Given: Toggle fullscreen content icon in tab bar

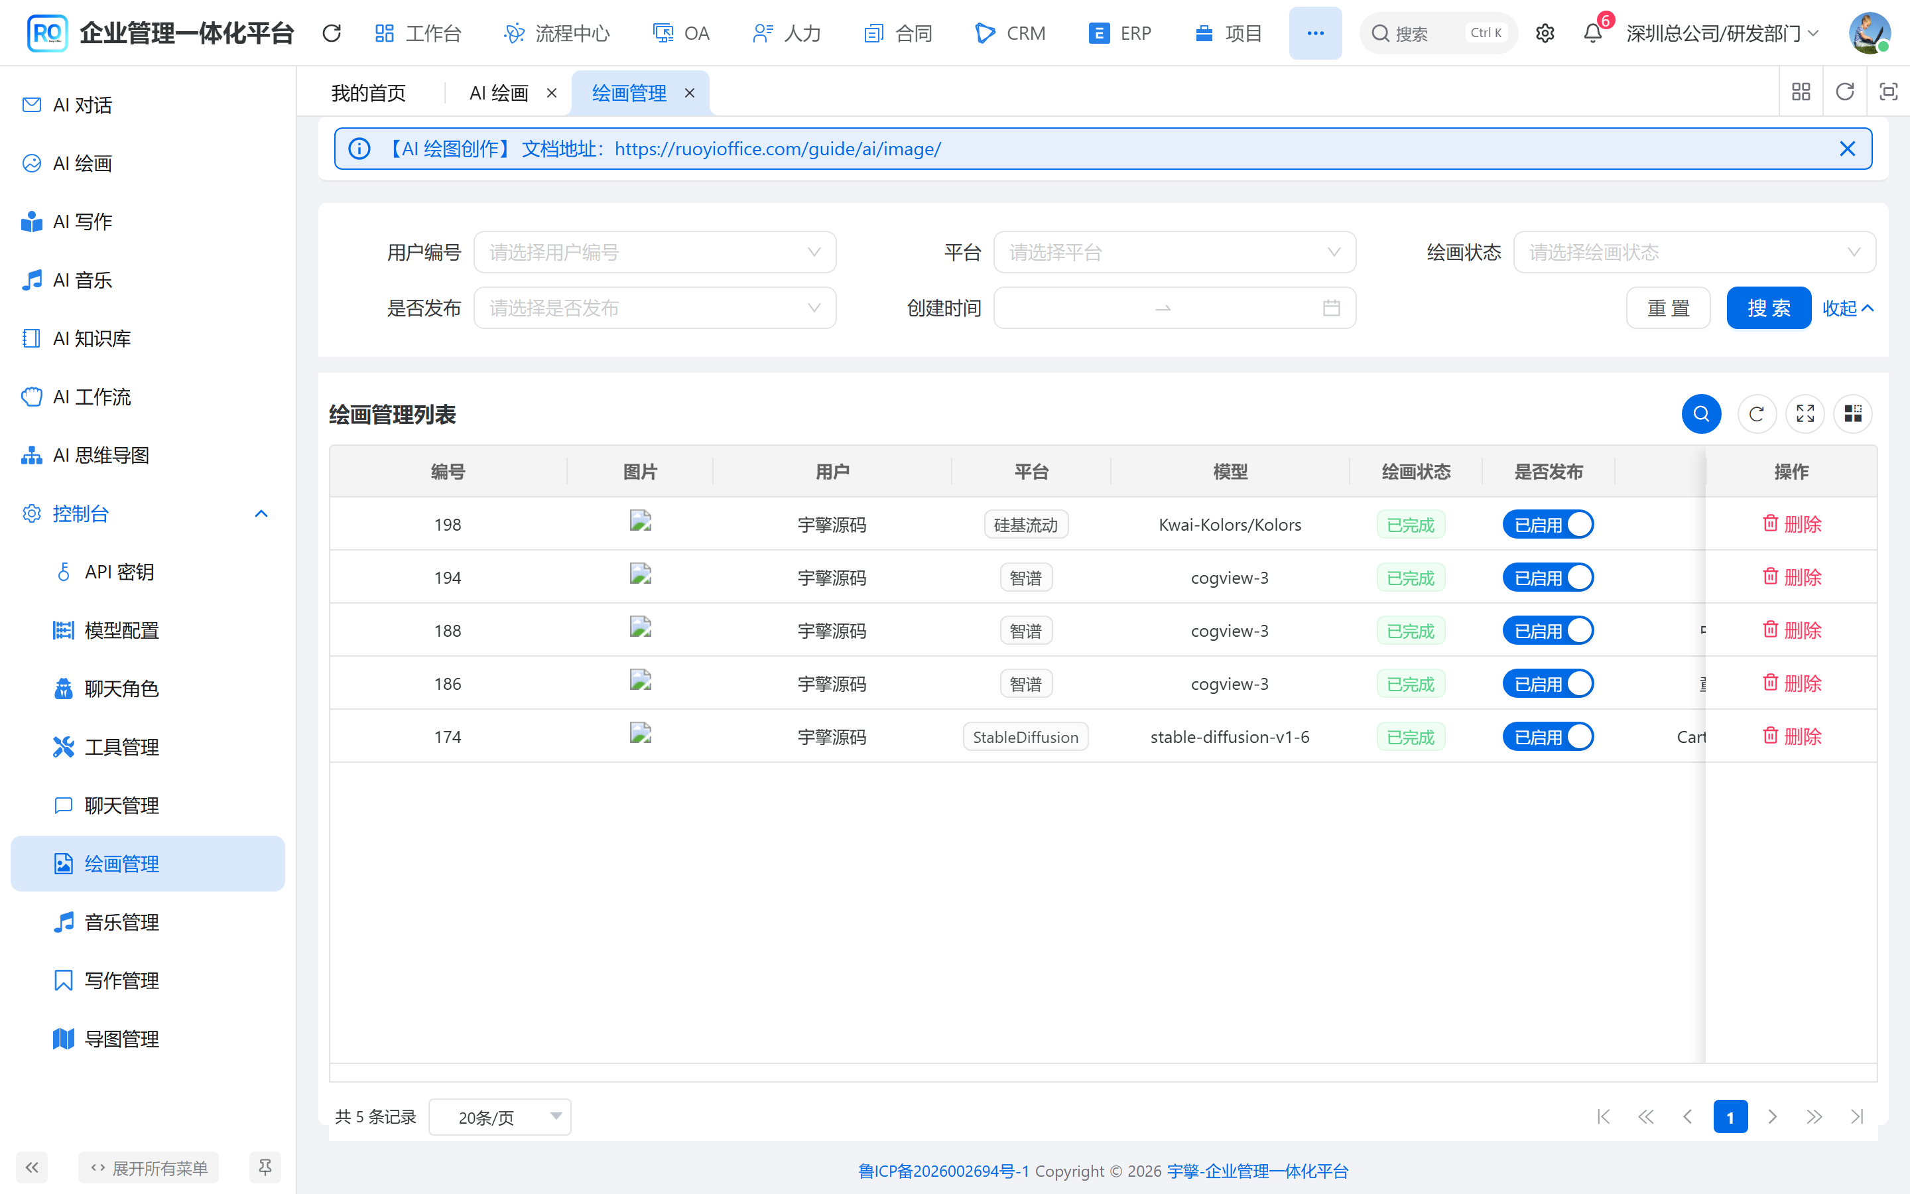Looking at the screenshot, I should [1888, 92].
